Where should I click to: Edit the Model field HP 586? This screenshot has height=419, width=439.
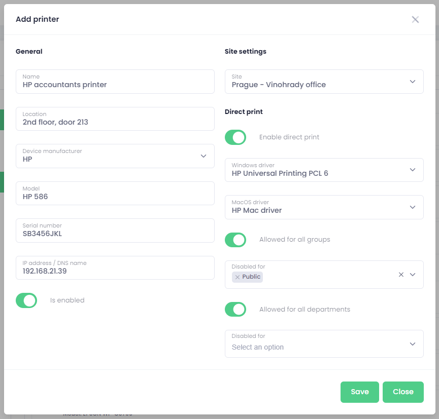[115, 194]
